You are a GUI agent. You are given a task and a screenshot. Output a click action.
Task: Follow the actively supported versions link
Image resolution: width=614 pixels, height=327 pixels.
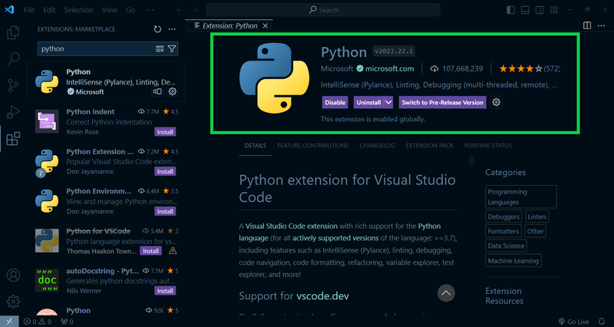tap(335, 238)
